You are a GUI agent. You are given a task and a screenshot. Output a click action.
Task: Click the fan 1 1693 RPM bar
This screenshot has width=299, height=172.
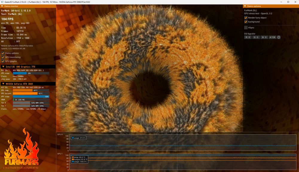[x=31, y=106]
